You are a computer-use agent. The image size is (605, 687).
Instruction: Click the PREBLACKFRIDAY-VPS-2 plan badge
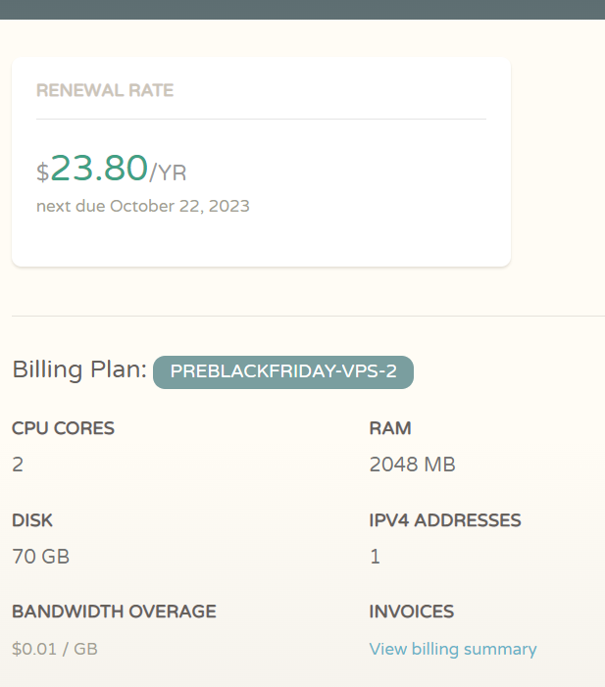pos(283,371)
